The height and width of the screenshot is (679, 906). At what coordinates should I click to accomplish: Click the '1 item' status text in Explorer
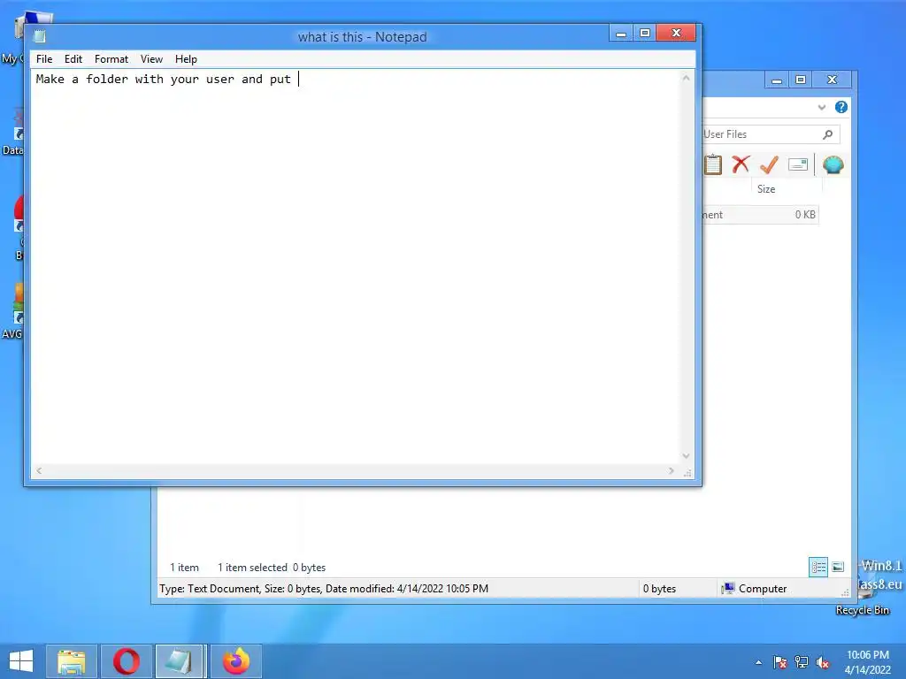tap(184, 568)
